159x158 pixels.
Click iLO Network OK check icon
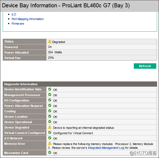click(50, 138)
